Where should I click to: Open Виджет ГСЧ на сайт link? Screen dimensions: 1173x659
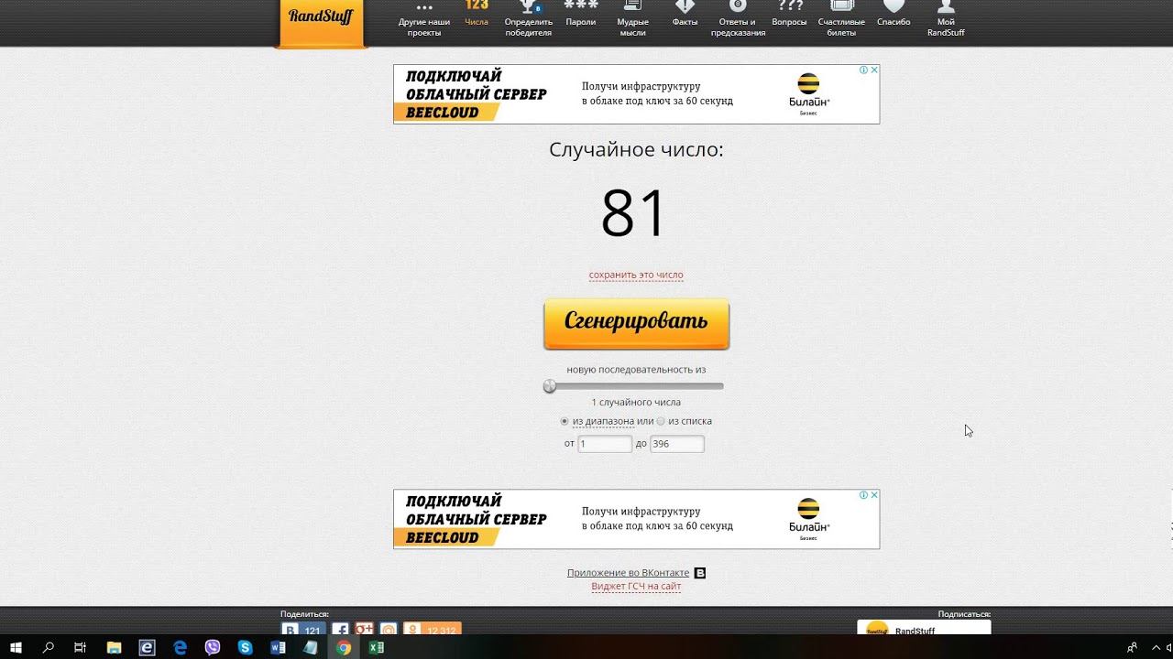636,587
